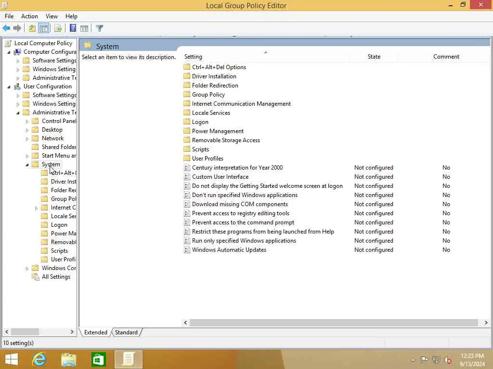The width and height of the screenshot is (493, 369).
Task: Open the Ctrl+Alt+Del Options folder in list
Action: point(219,67)
